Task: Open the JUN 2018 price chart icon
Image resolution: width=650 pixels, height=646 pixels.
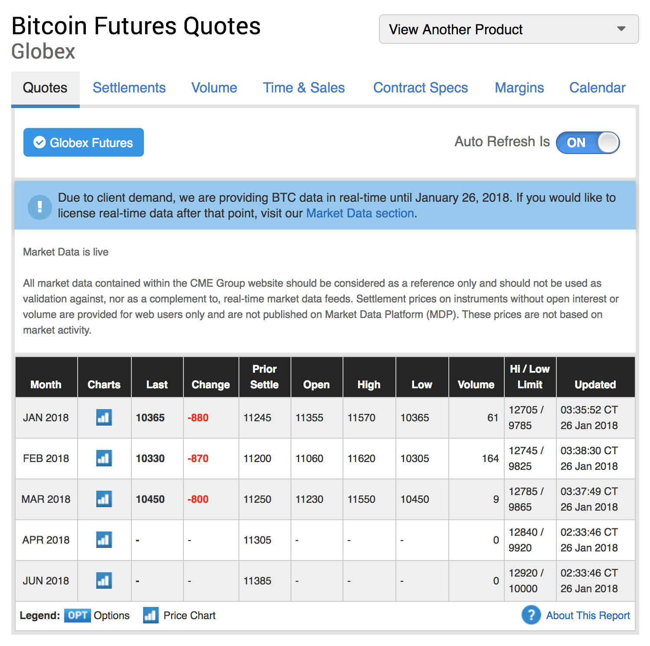Action: pyautogui.click(x=104, y=580)
